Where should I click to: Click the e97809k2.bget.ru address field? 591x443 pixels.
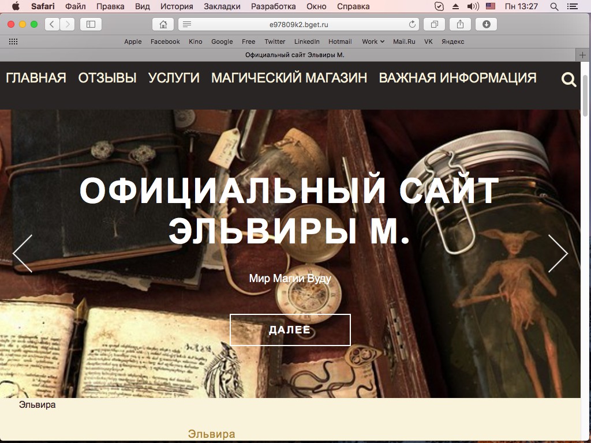[298, 24]
